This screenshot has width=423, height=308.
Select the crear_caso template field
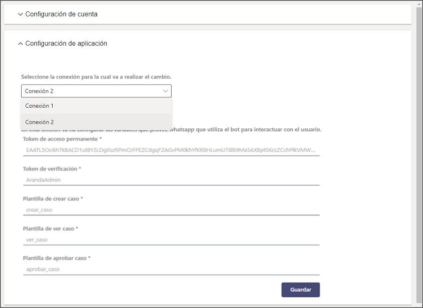(171, 210)
